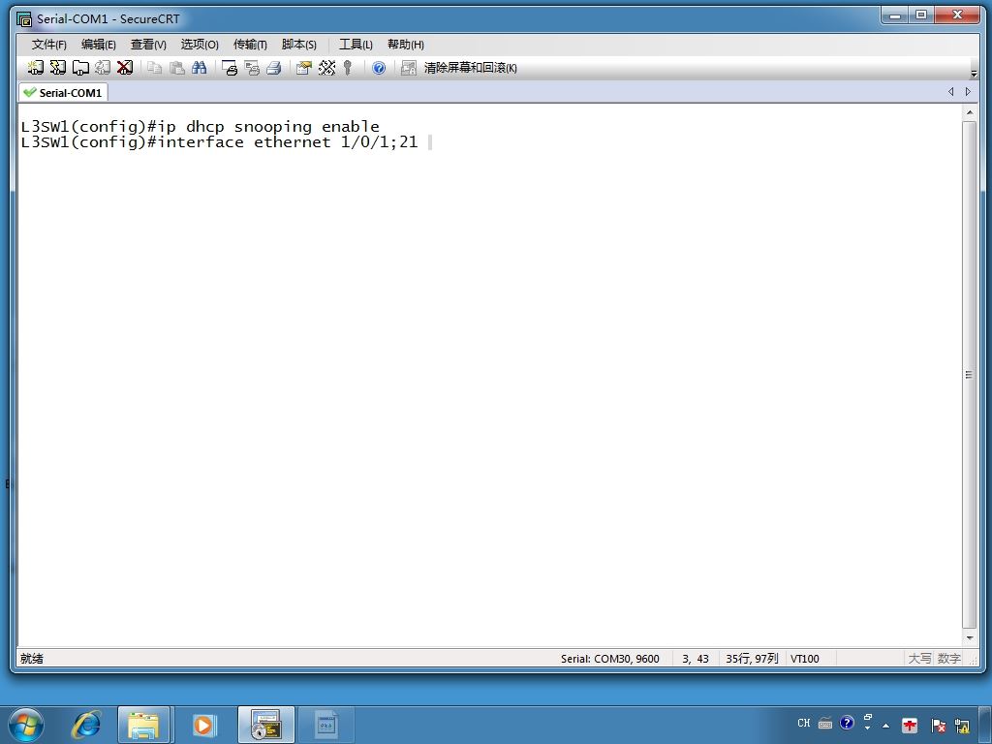Click the red tray icon

910,726
